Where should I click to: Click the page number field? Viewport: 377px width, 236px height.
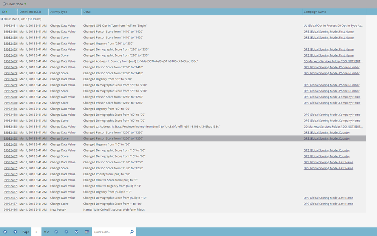(36, 232)
